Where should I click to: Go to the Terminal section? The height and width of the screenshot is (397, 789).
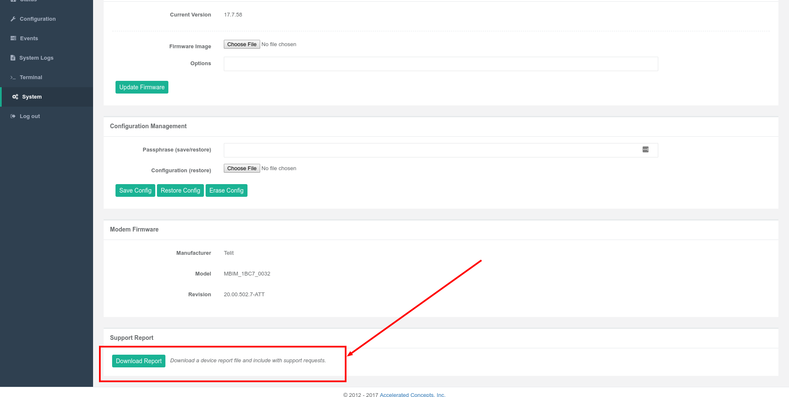pos(31,77)
